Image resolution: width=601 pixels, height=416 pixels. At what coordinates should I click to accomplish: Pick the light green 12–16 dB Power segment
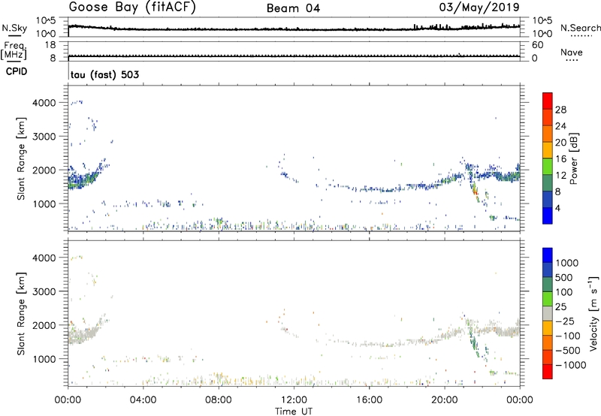(548, 166)
